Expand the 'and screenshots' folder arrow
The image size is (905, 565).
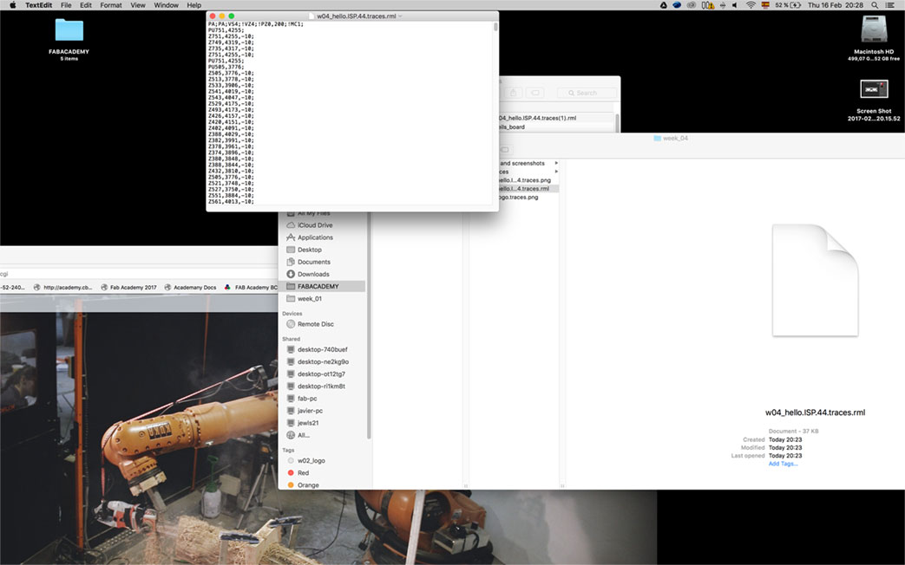click(556, 163)
